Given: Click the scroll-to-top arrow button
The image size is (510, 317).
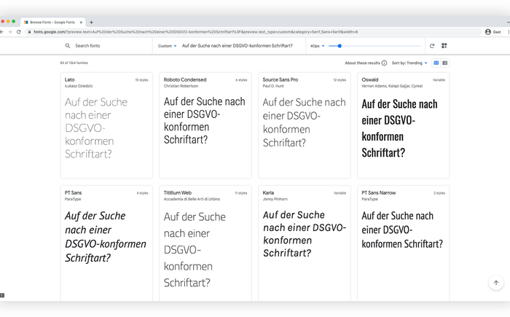Looking at the screenshot, I should pyautogui.click(x=496, y=283).
